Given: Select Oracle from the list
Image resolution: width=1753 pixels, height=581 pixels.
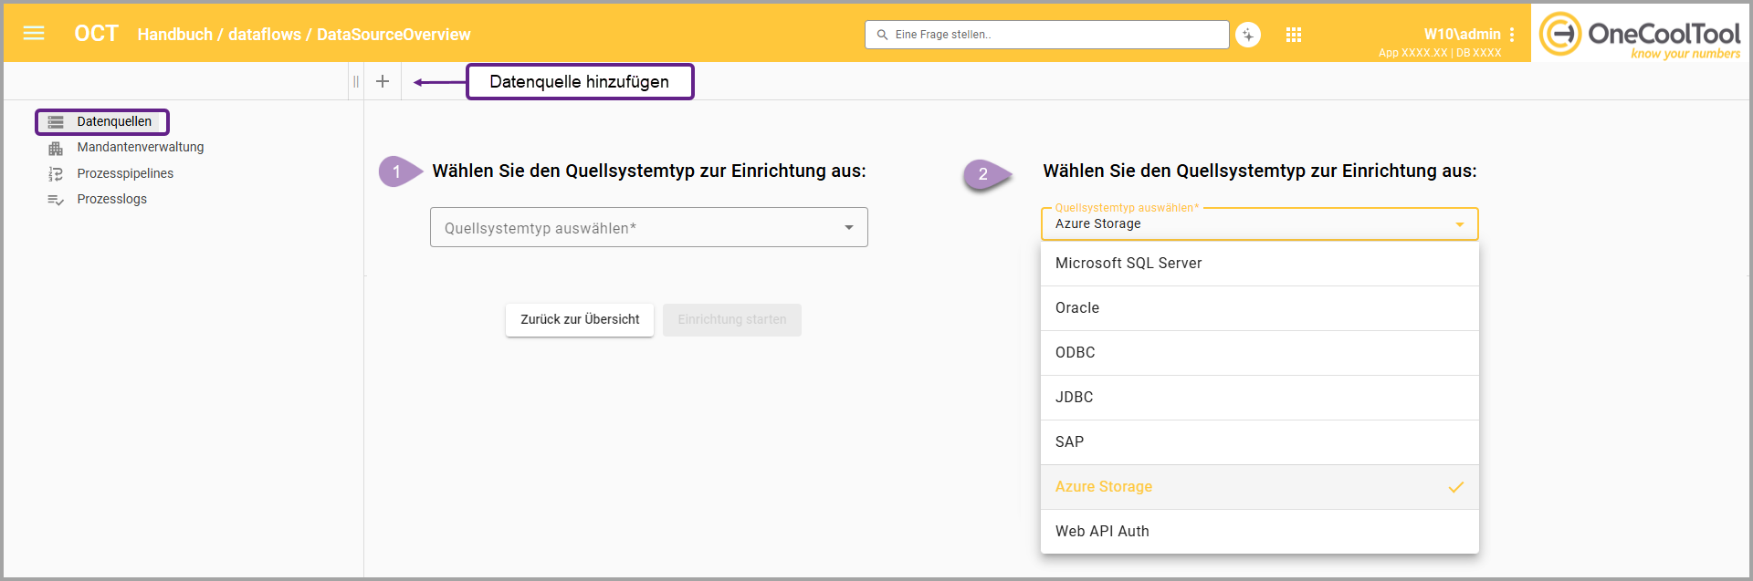Looking at the screenshot, I should (1259, 308).
